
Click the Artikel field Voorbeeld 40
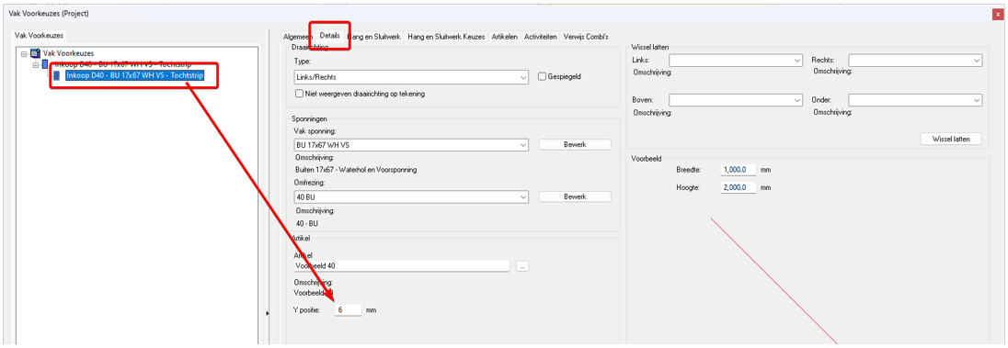pos(401,265)
